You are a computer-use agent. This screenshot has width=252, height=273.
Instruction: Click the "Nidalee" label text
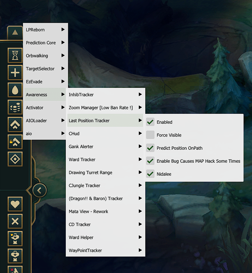pos(164,174)
